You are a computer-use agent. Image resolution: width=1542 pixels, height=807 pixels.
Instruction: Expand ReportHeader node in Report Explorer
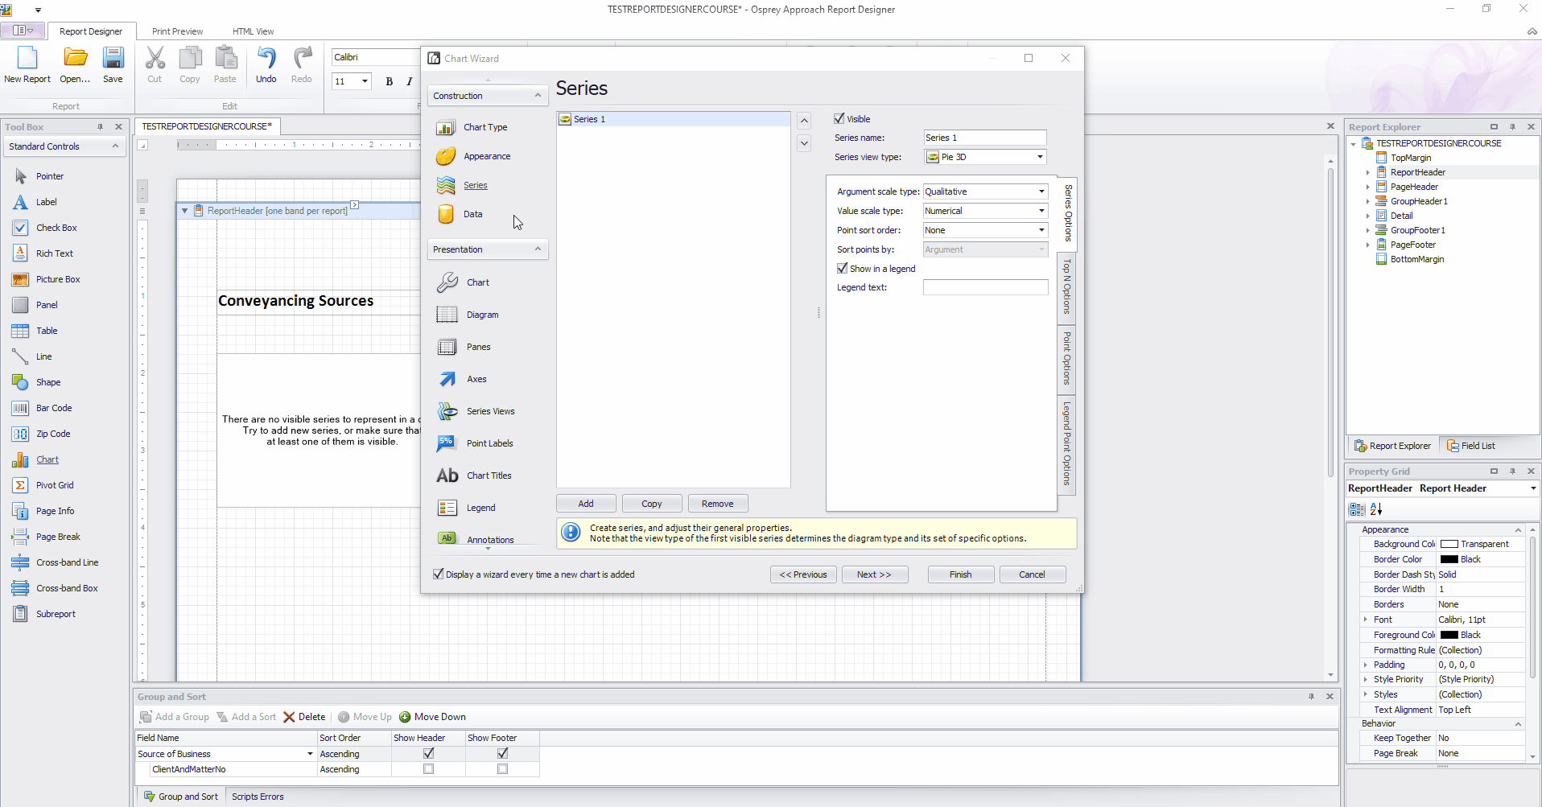(1367, 172)
